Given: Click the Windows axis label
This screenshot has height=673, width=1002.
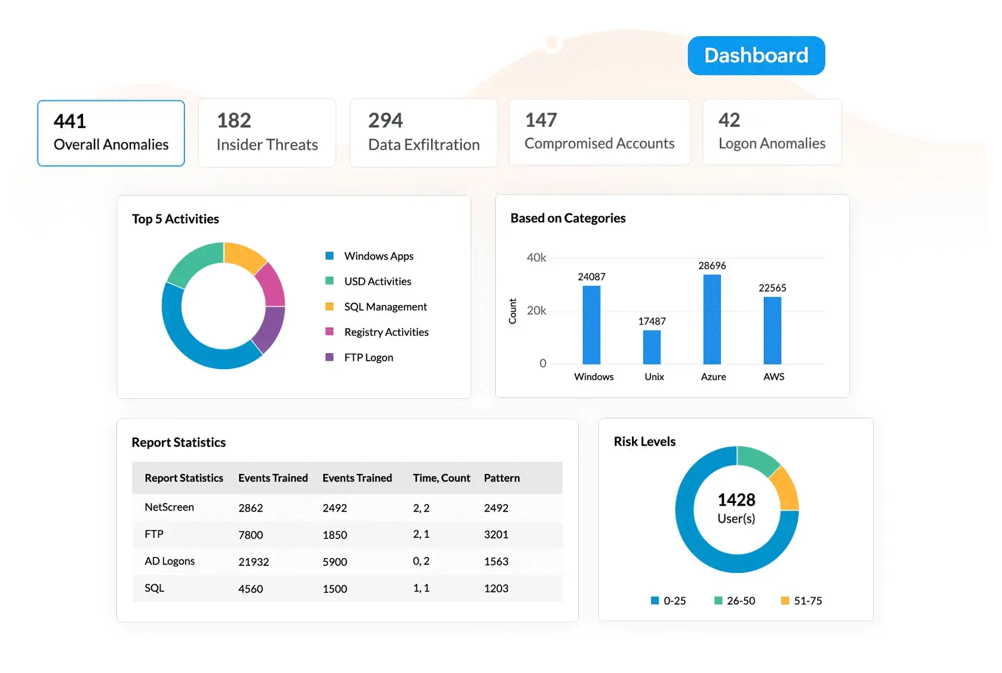Looking at the screenshot, I should pyautogui.click(x=593, y=377).
